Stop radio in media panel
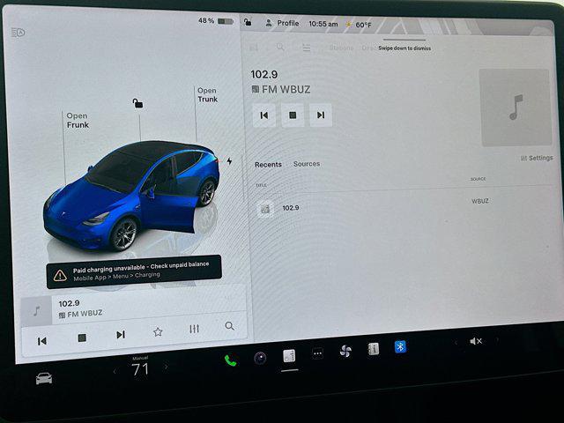Viewport: 564px width, 423px height. pyautogui.click(x=293, y=115)
